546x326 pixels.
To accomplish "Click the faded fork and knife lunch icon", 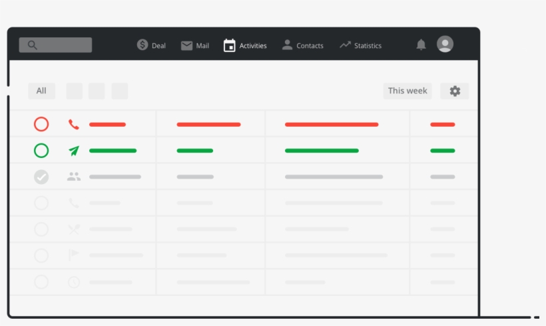I will [74, 229].
